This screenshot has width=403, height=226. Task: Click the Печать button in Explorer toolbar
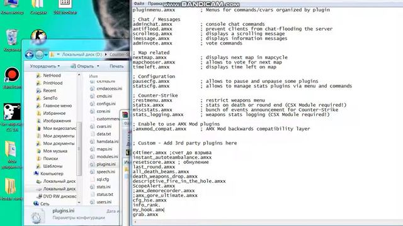(x=116, y=66)
